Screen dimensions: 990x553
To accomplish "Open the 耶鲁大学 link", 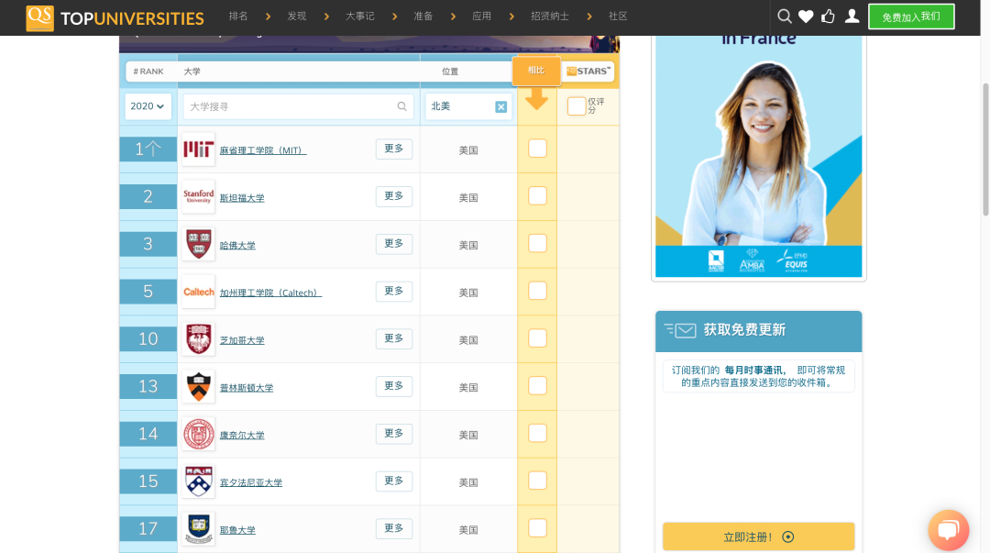I will [x=237, y=530].
